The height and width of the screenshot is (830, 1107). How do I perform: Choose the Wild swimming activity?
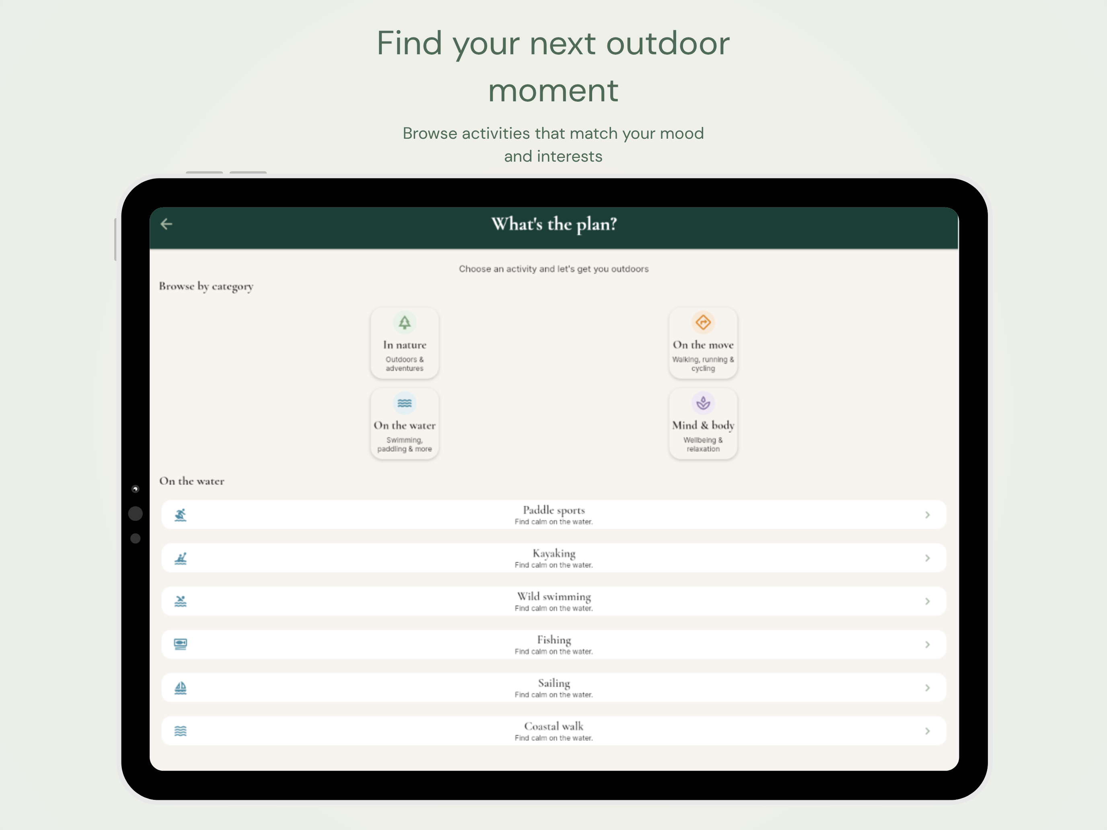point(553,601)
